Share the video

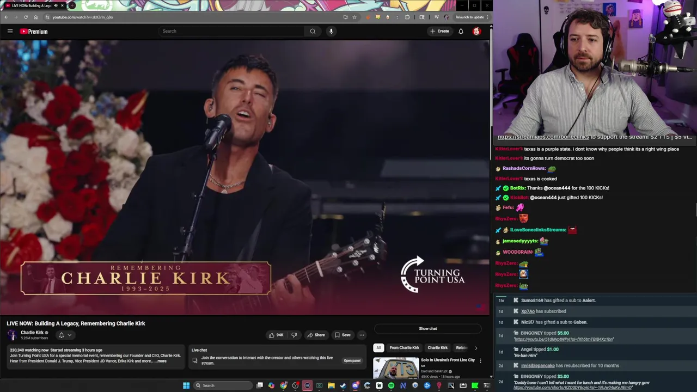tap(315, 335)
